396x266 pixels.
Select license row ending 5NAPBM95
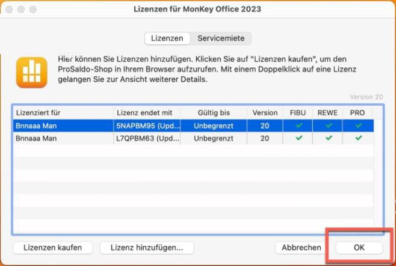coord(193,125)
